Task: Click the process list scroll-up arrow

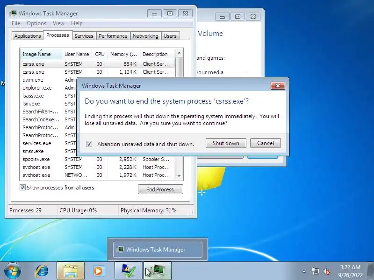Action: tap(179, 53)
